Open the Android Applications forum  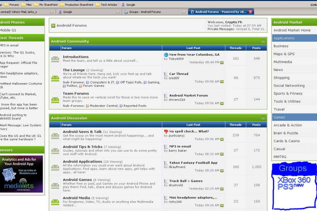[x=82, y=162]
